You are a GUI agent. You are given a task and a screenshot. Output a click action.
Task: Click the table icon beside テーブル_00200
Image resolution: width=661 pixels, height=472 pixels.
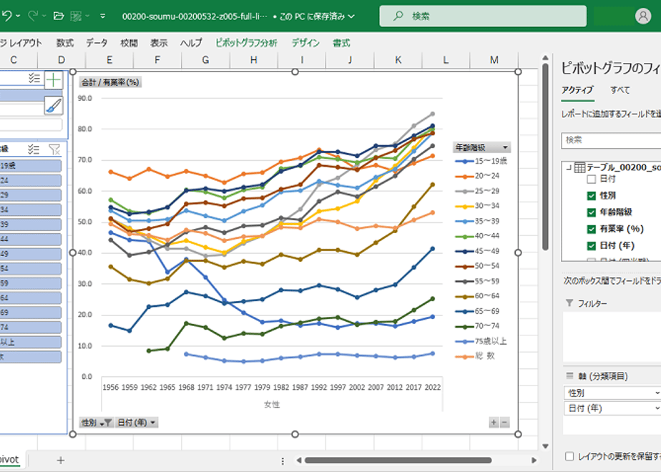point(579,167)
